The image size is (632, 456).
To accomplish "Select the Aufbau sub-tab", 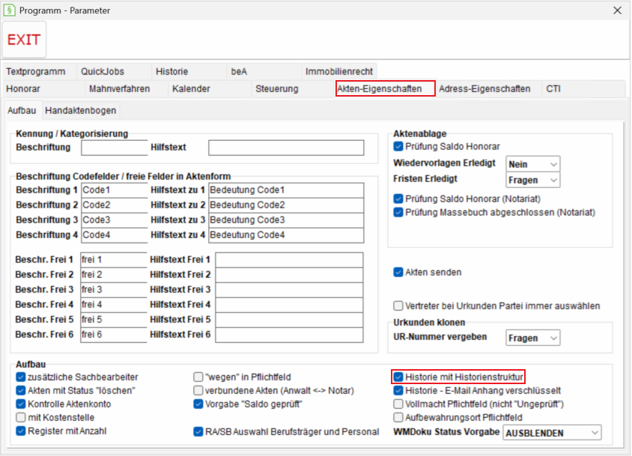I will 22,111.
